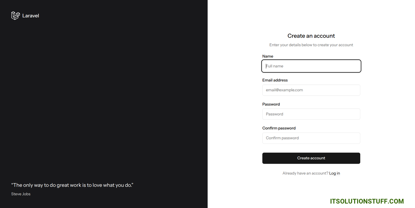The width and height of the screenshot is (415, 208).
Task: Focus the Full name input field
Action: point(311,66)
